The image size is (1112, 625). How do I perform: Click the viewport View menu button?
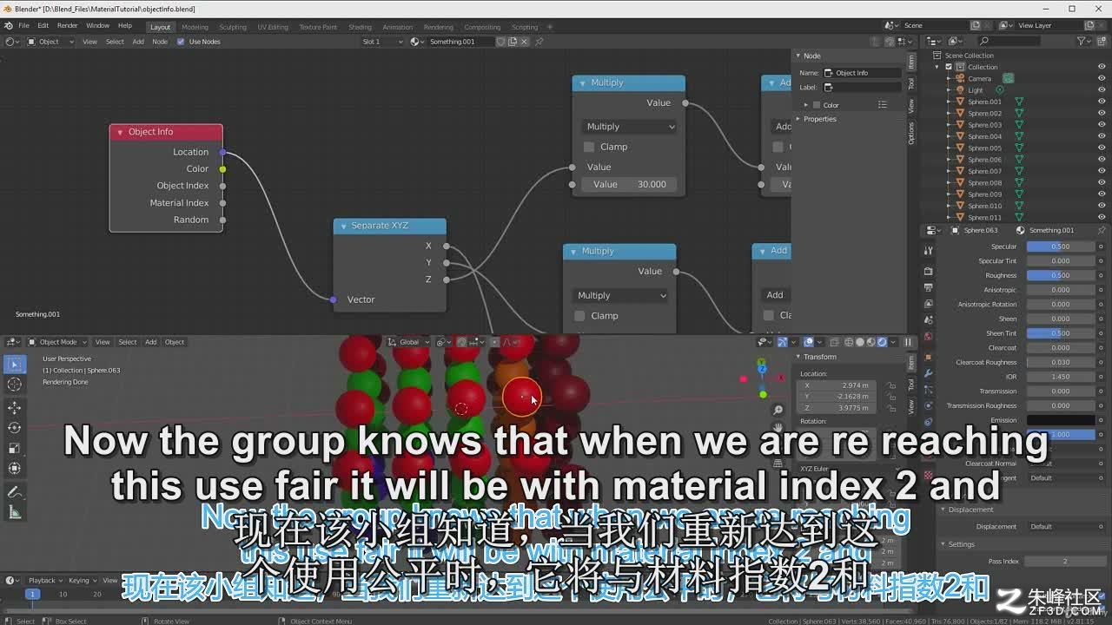[x=103, y=342]
